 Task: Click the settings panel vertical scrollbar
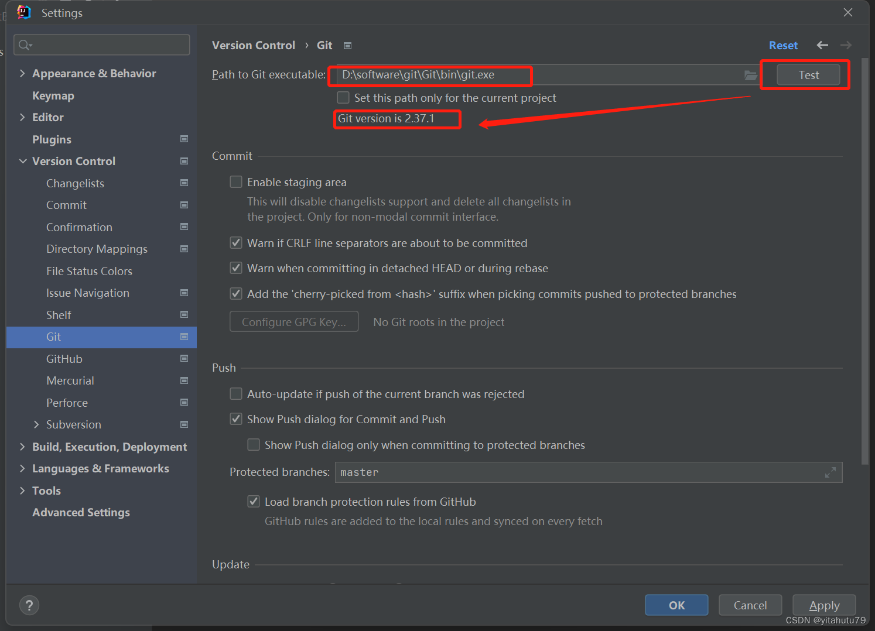pos(865,261)
